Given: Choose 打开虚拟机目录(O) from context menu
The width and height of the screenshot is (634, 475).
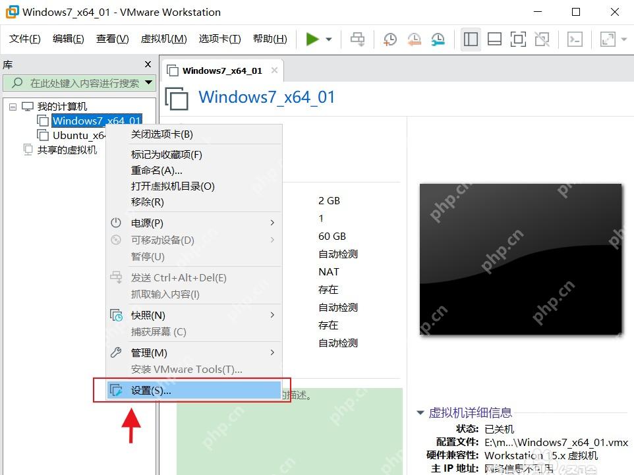Looking at the screenshot, I should point(194,186).
